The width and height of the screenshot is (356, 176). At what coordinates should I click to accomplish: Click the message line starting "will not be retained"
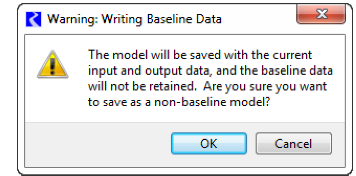click(x=207, y=86)
